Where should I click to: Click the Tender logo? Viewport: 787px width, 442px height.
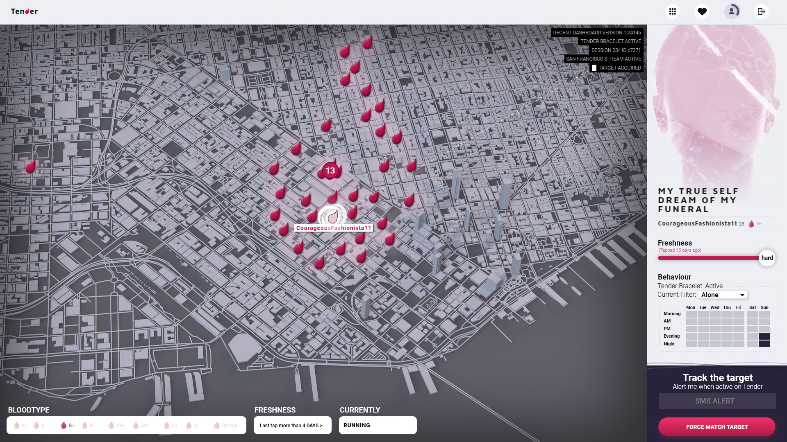[24, 11]
